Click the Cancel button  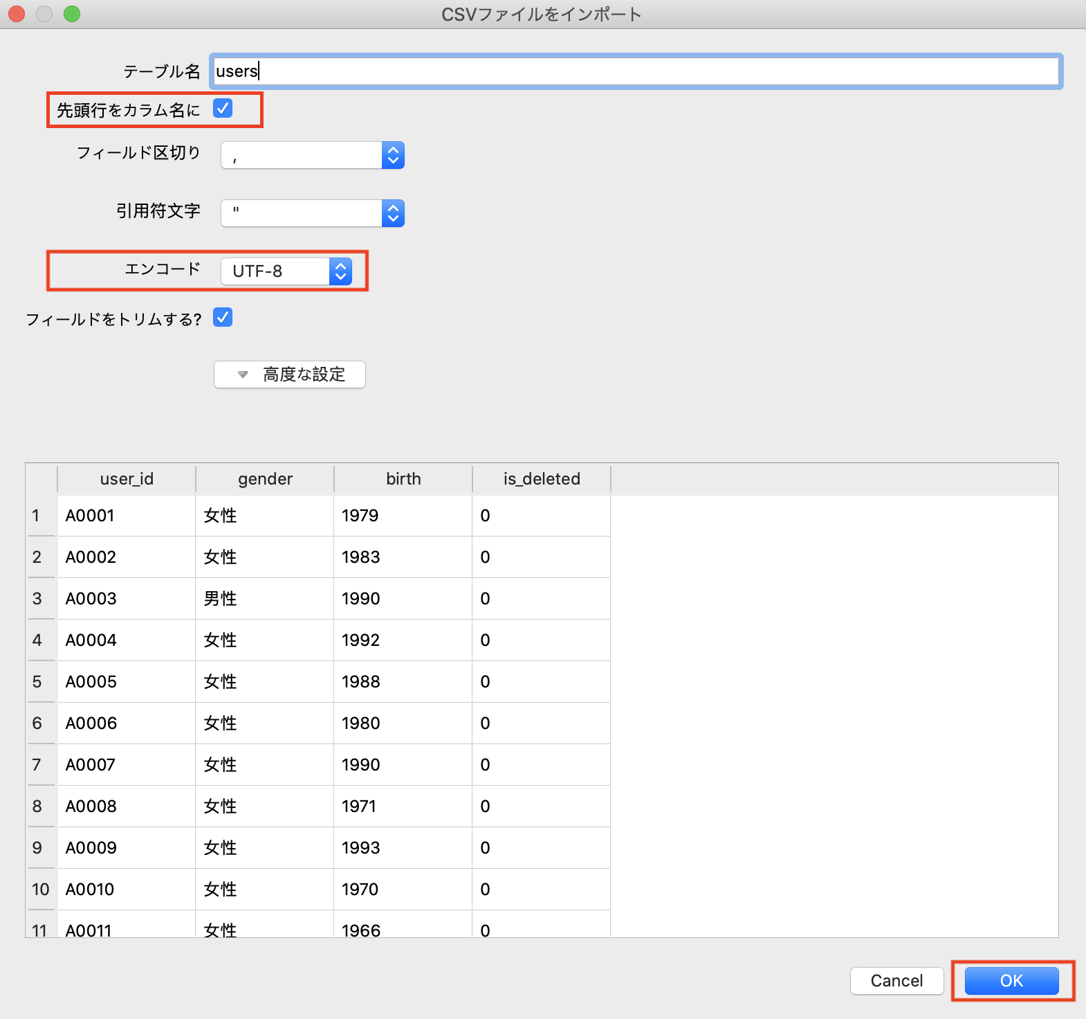[896, 981]
